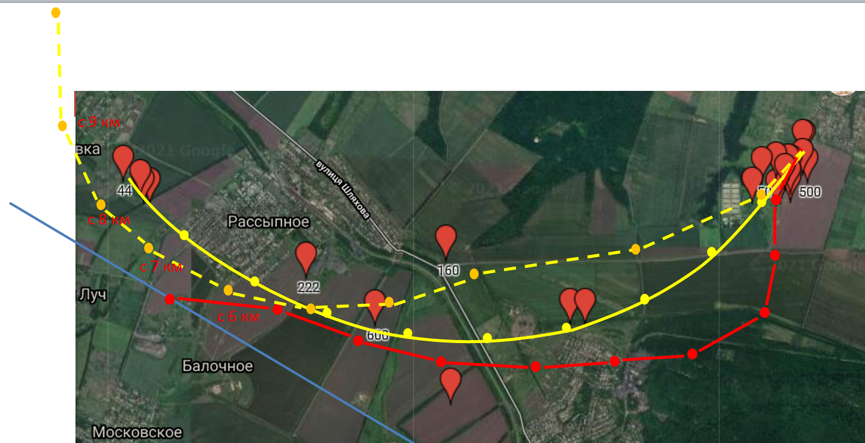
Task: Click the map pin labeled 44
Action: tap(123, 161)
